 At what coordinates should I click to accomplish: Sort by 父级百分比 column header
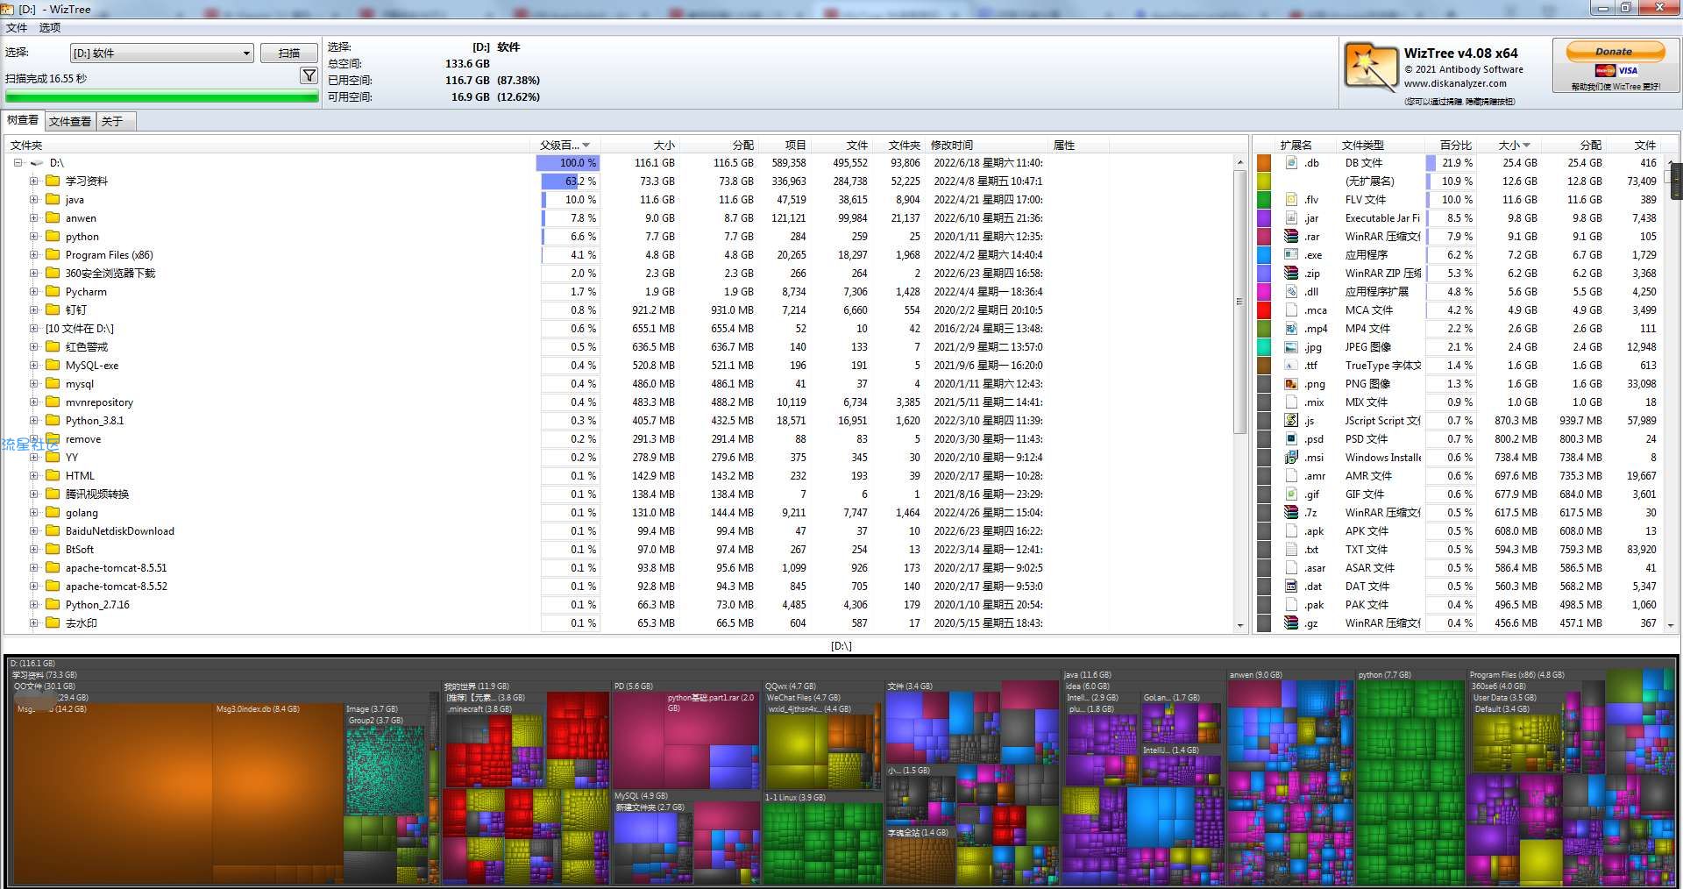tap(566, 145)
